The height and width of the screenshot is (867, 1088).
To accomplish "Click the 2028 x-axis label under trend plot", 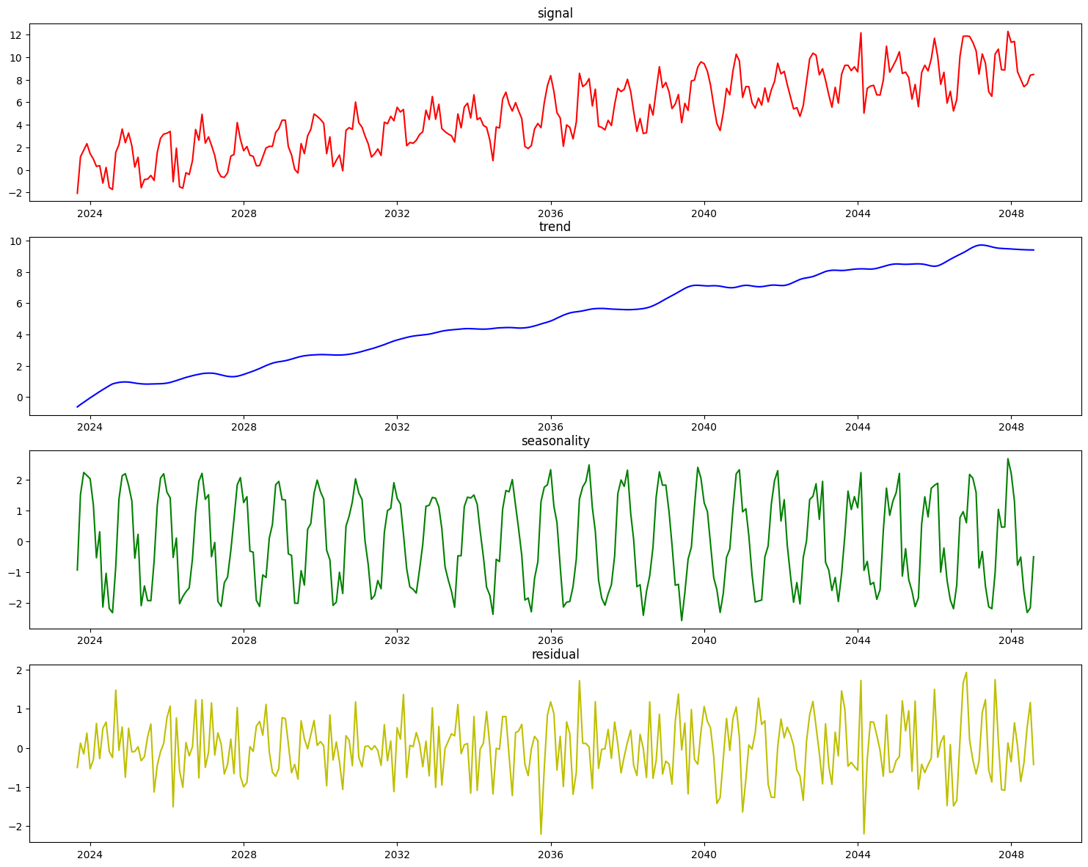I will point(244,427).
